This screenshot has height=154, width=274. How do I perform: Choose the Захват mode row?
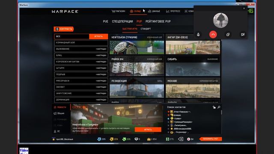(81, 87)
